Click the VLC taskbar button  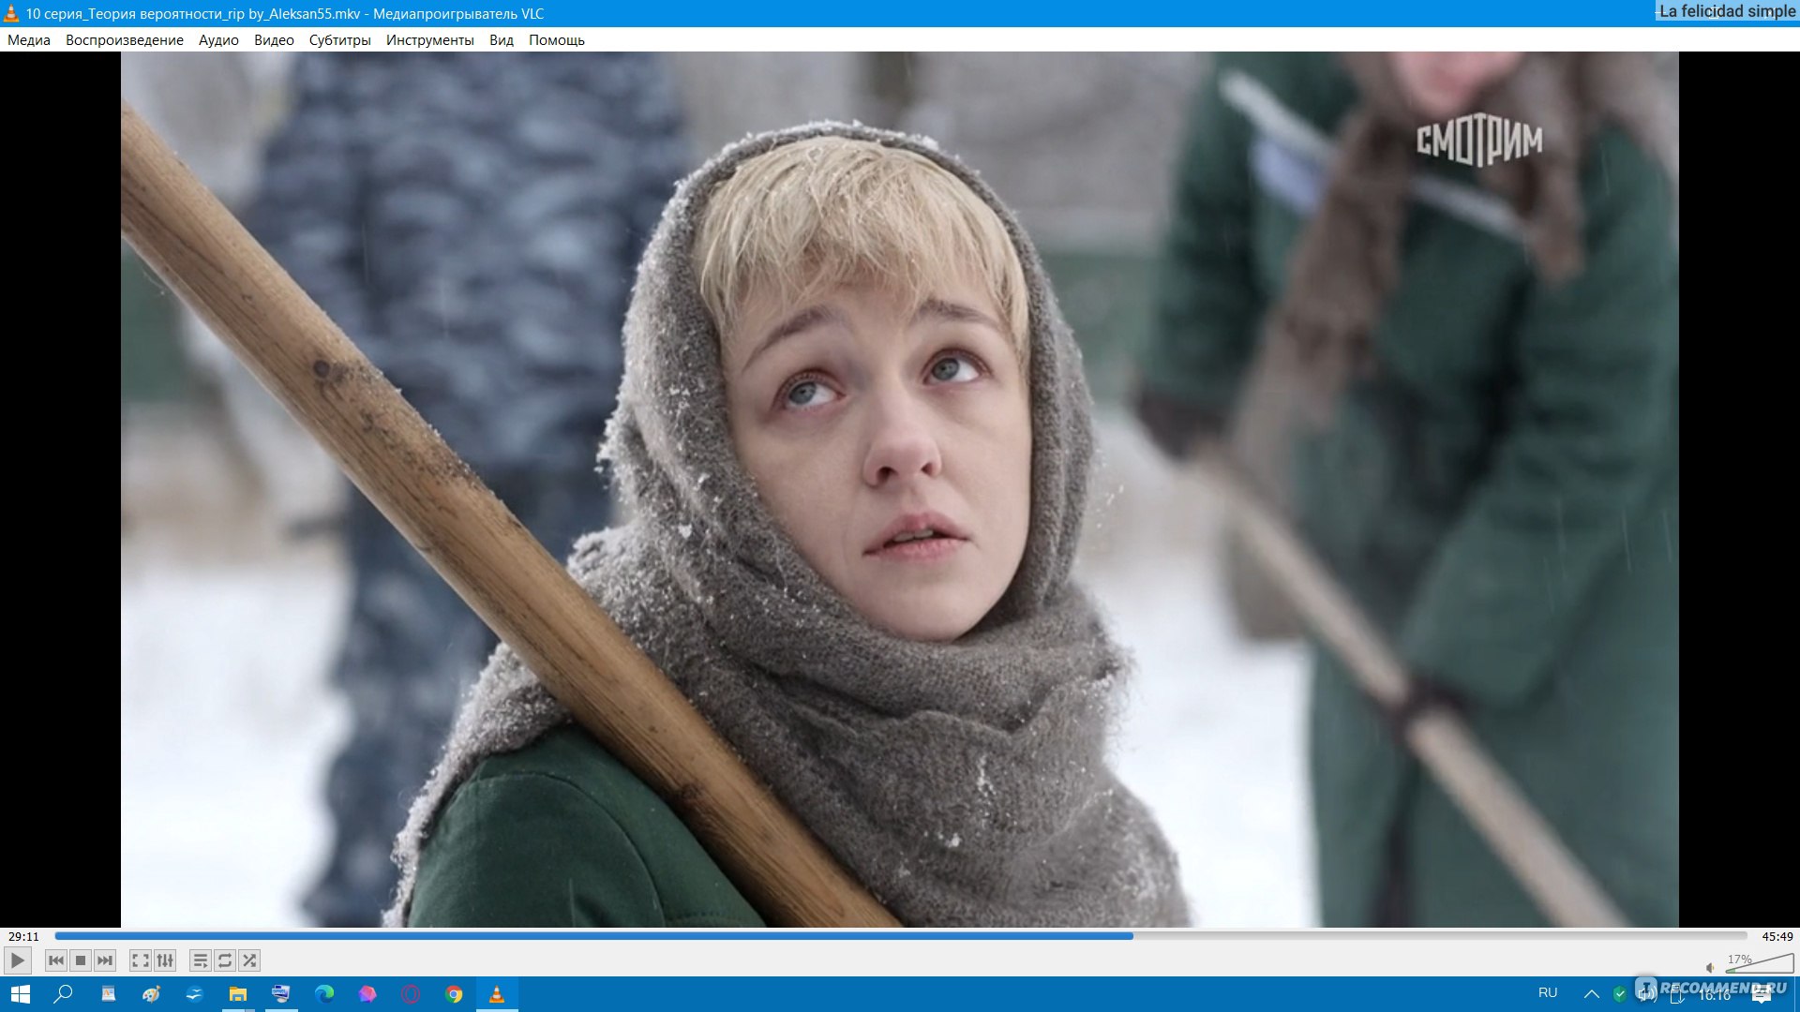tap(497, 994)
